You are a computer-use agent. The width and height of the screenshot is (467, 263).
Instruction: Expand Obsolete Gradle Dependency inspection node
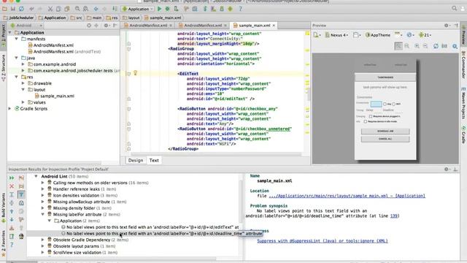[x=42, y=240]
